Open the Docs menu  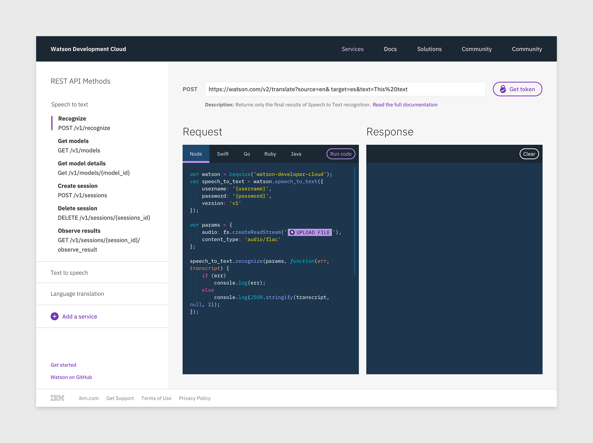pos(390,49)
